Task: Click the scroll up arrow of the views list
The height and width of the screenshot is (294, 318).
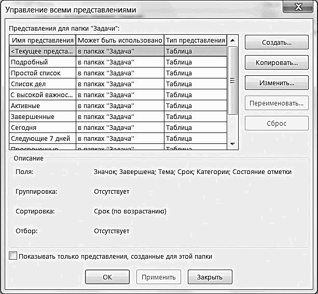Action: pos(232,40)
